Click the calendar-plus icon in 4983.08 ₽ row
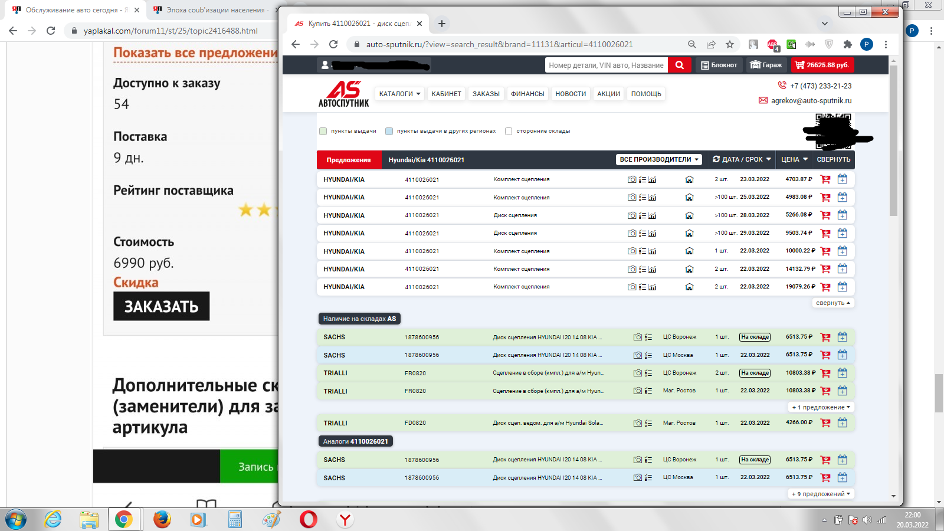Screen dimensions: 944x531 (x=842, y=197)
